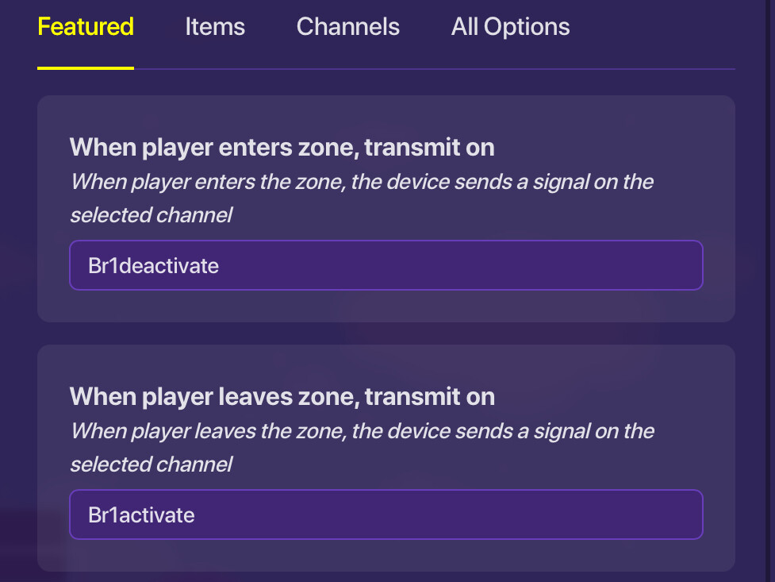Click the gap between the two setting cards
Image resolution: width=775 pixels, height=582 pixels.
(386, 333)
